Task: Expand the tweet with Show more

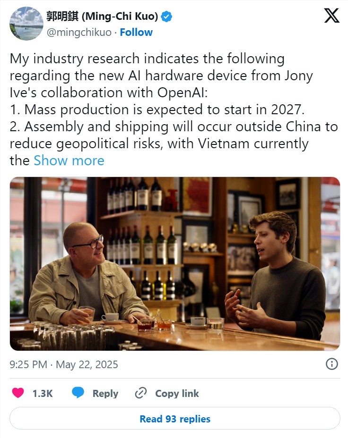Action: click(x=69, y=160)
